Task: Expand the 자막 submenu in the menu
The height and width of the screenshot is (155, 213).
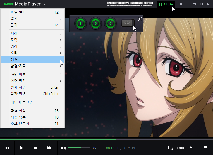Action: coord(32,40)
